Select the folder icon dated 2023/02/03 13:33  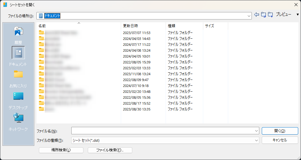[x=41, y=68]
